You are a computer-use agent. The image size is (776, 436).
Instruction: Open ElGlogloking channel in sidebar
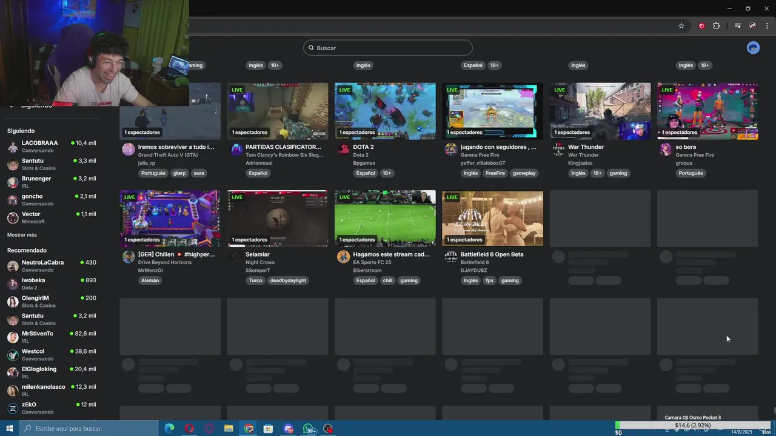point(52,372)
